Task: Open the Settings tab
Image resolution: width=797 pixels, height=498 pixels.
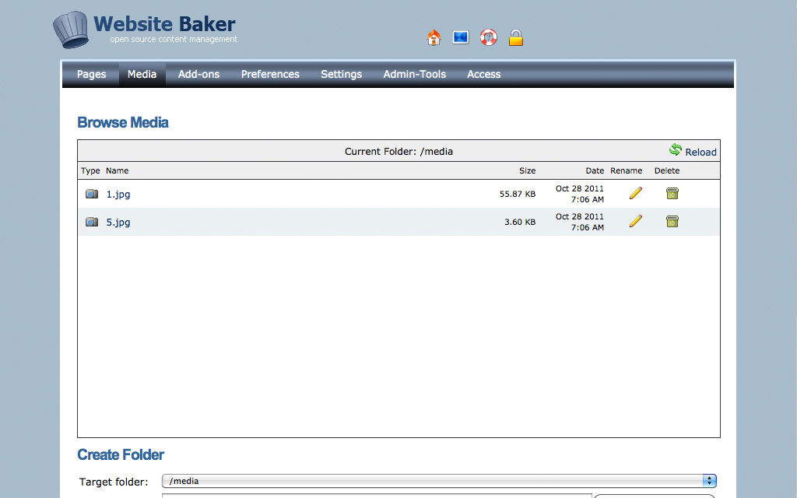Action: pos(341,75)
